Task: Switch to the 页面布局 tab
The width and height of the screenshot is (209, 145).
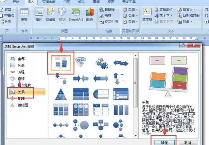Action: [49, 2]
